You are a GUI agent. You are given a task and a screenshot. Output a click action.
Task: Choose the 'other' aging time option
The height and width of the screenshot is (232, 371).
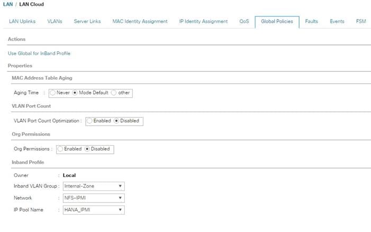pyautogui.click(x=114, y=92)
